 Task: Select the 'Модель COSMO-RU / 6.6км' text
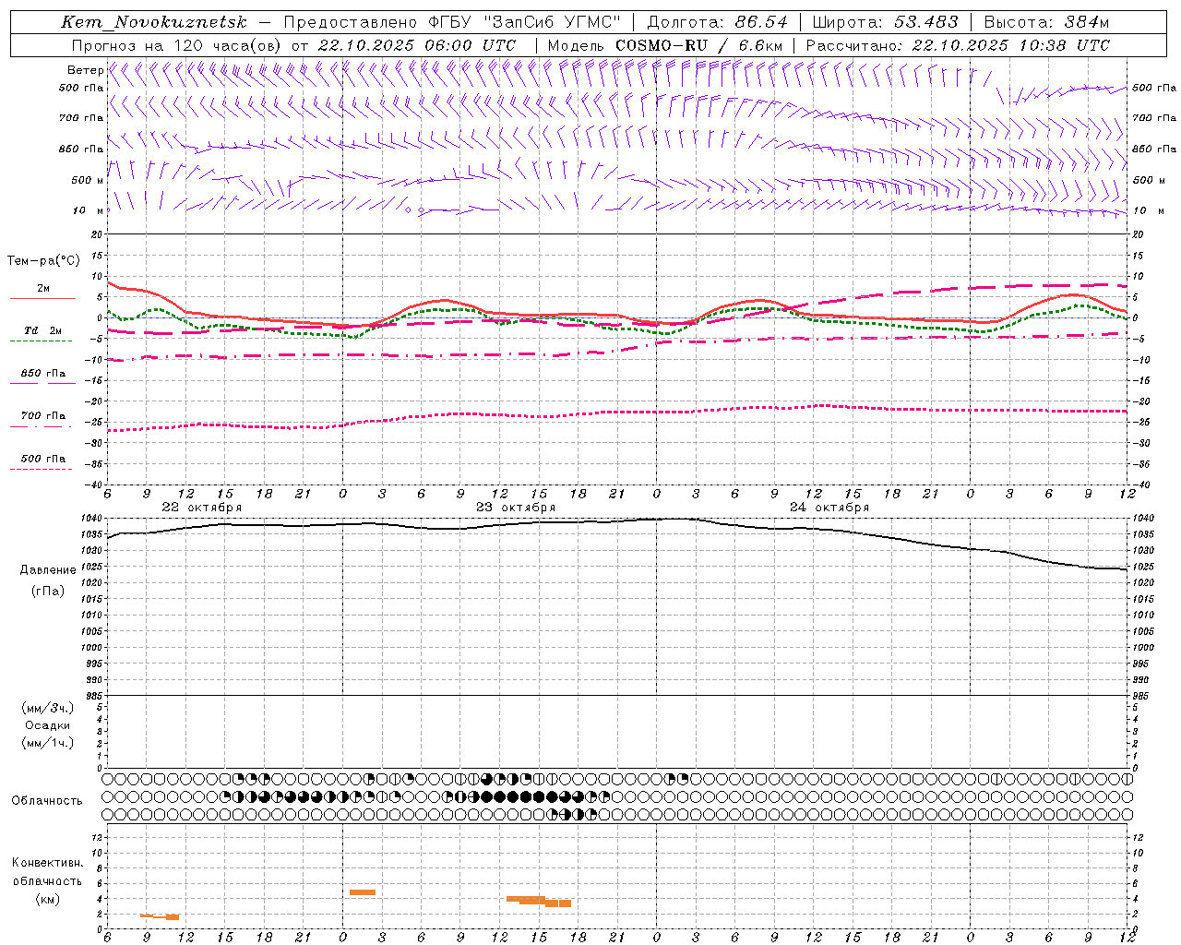[x=665, y=45]
